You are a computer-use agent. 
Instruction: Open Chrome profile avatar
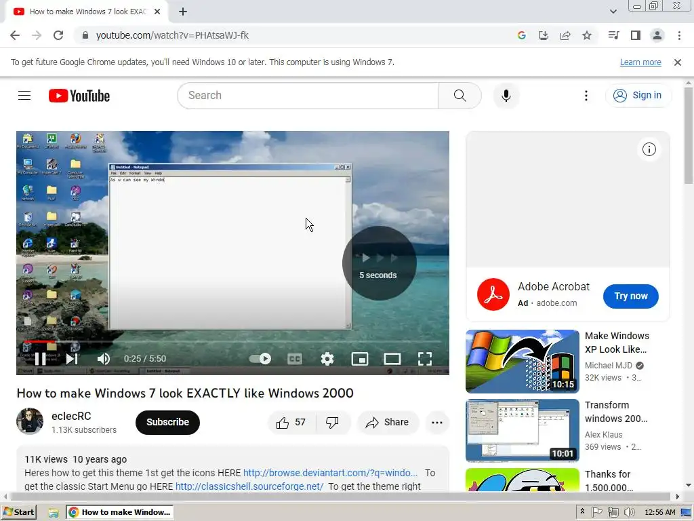point(657,35)
